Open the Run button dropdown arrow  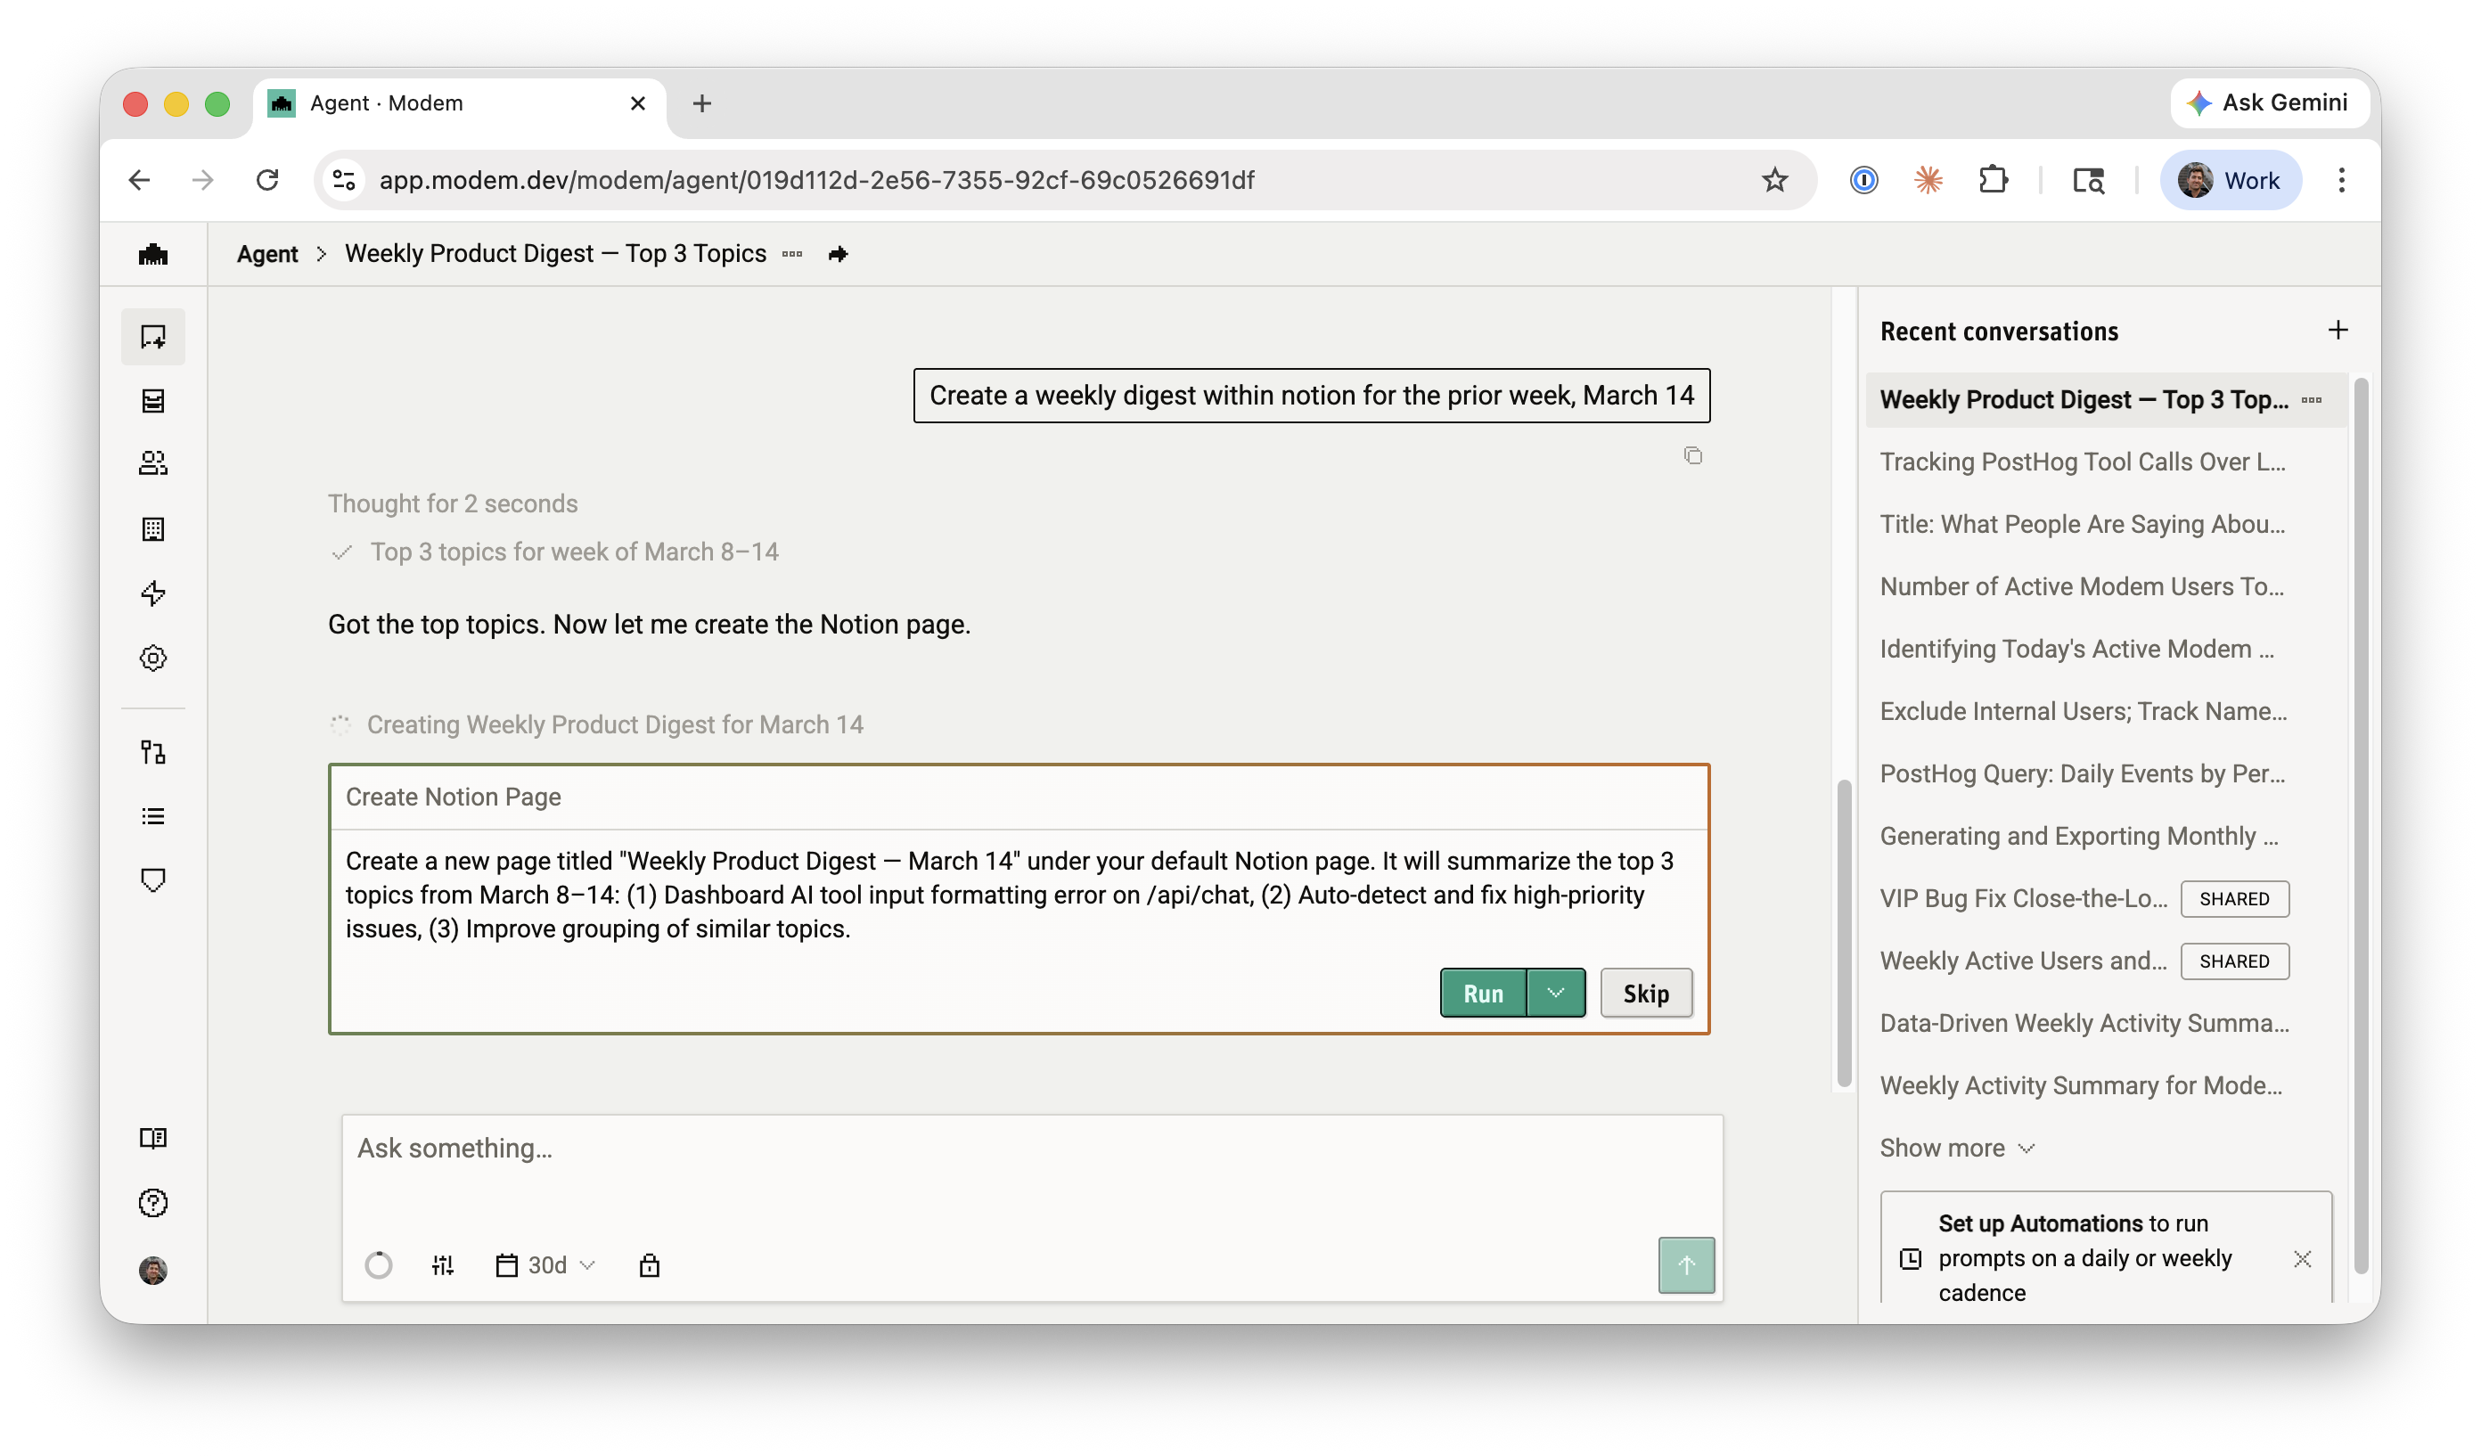coord(1556,993)
